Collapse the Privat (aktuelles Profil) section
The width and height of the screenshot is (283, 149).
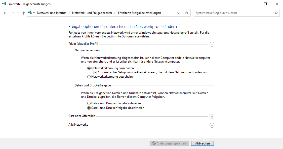pos(212,44)
